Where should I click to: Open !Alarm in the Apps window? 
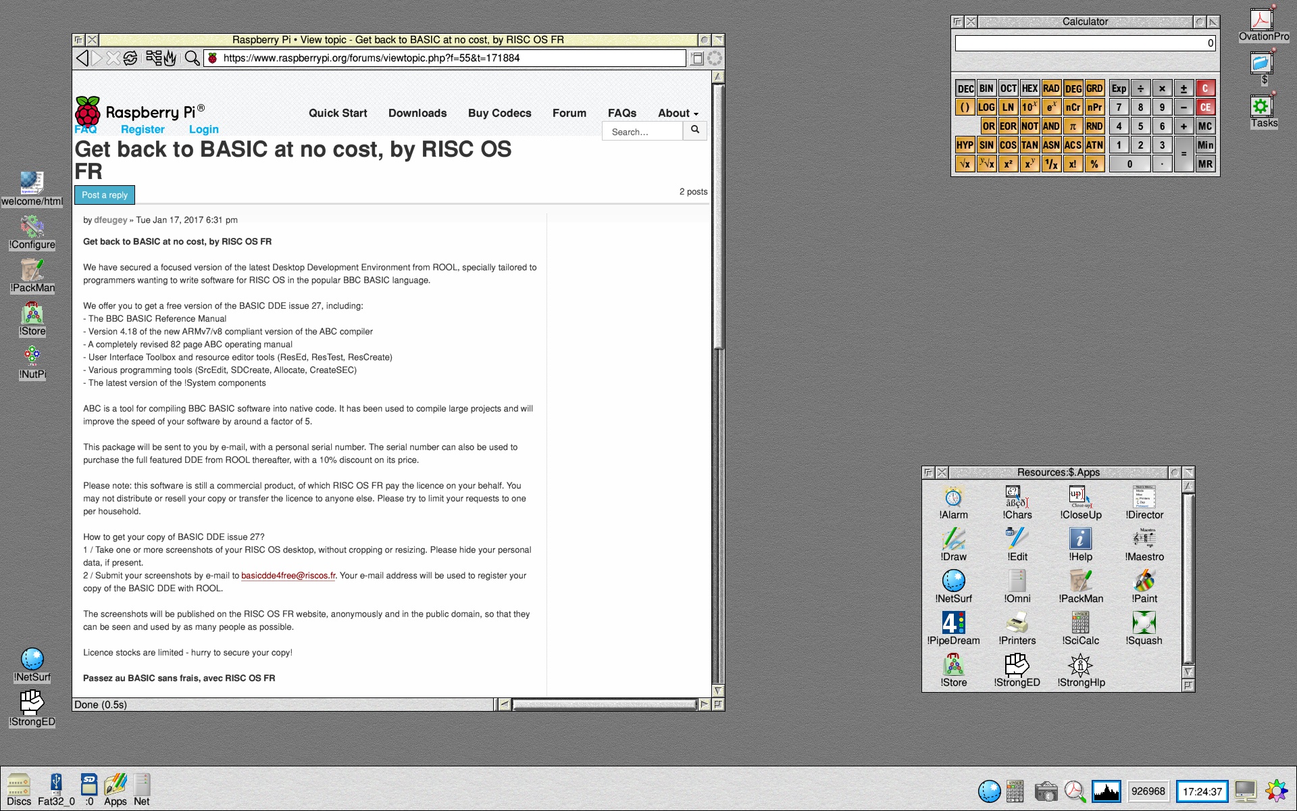(953, 503)
